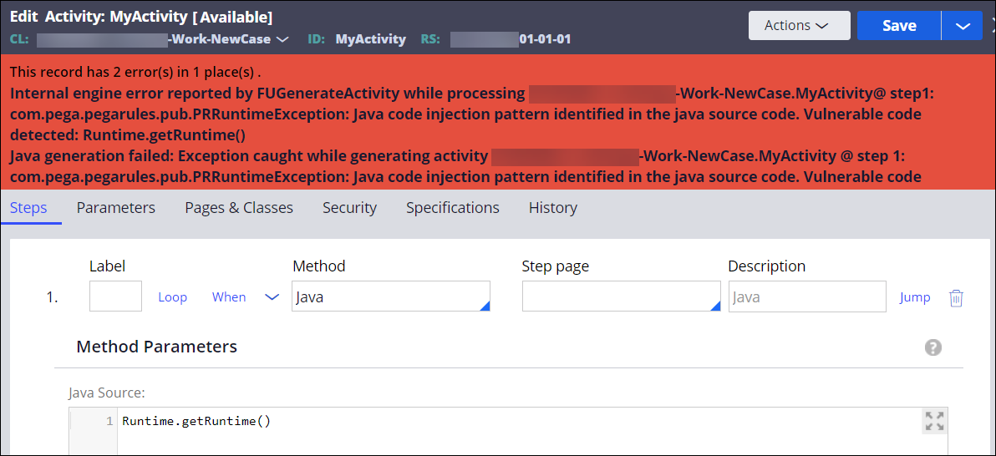Open the Pages & Classes tab
The width and height of the screenshot is (996, 456).
(x=239, y=208)
